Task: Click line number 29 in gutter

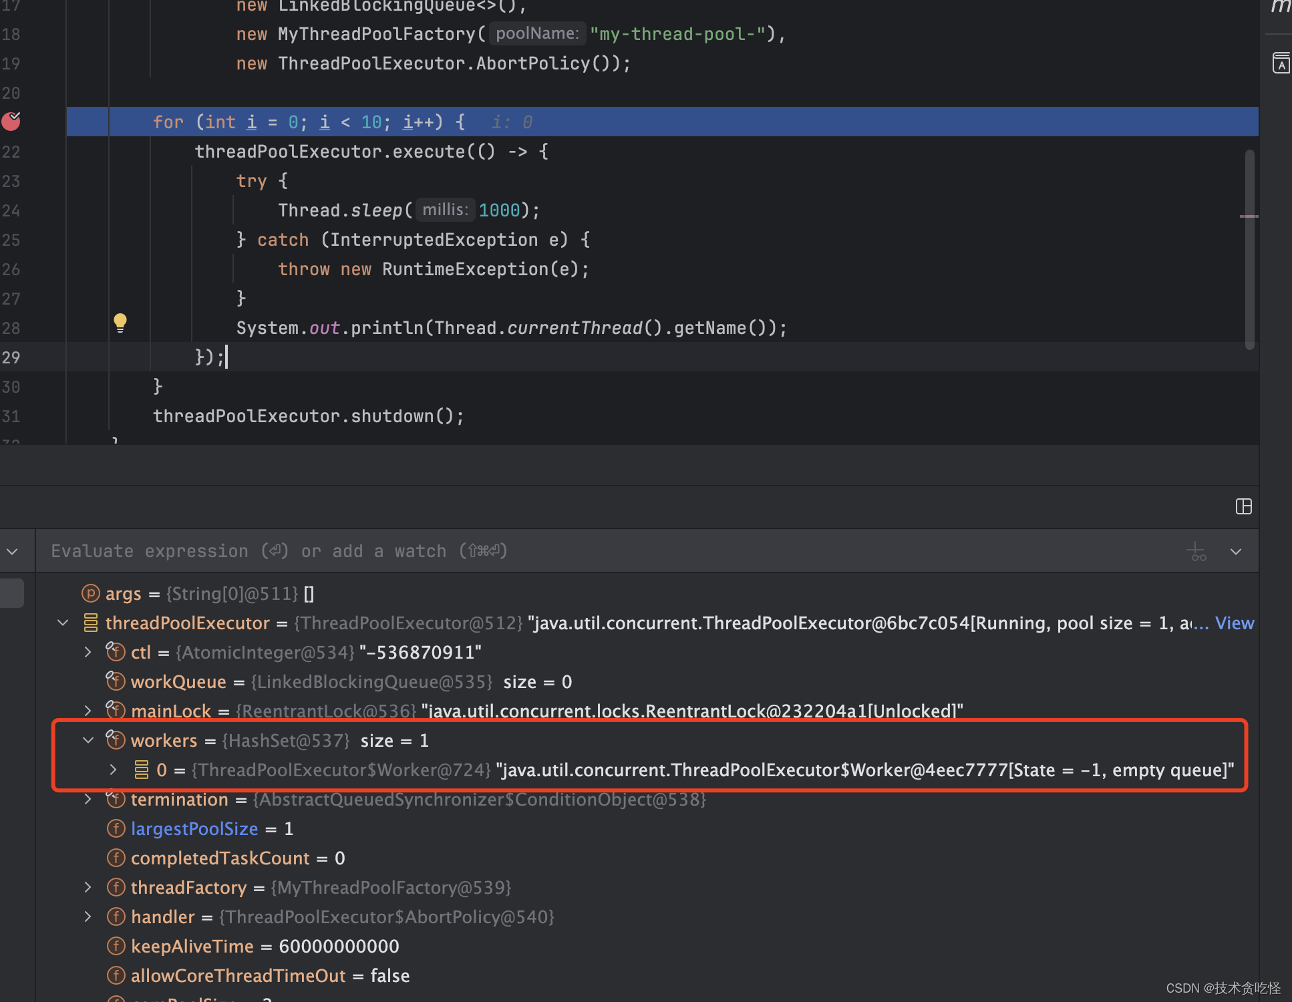Action: 11,357
